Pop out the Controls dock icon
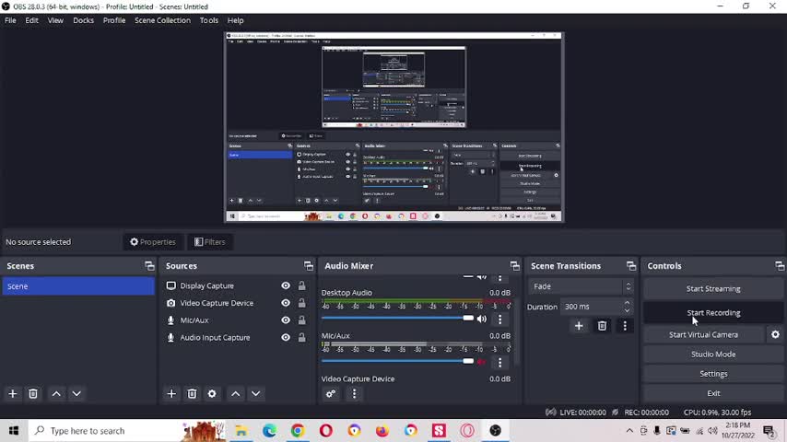 780,266
